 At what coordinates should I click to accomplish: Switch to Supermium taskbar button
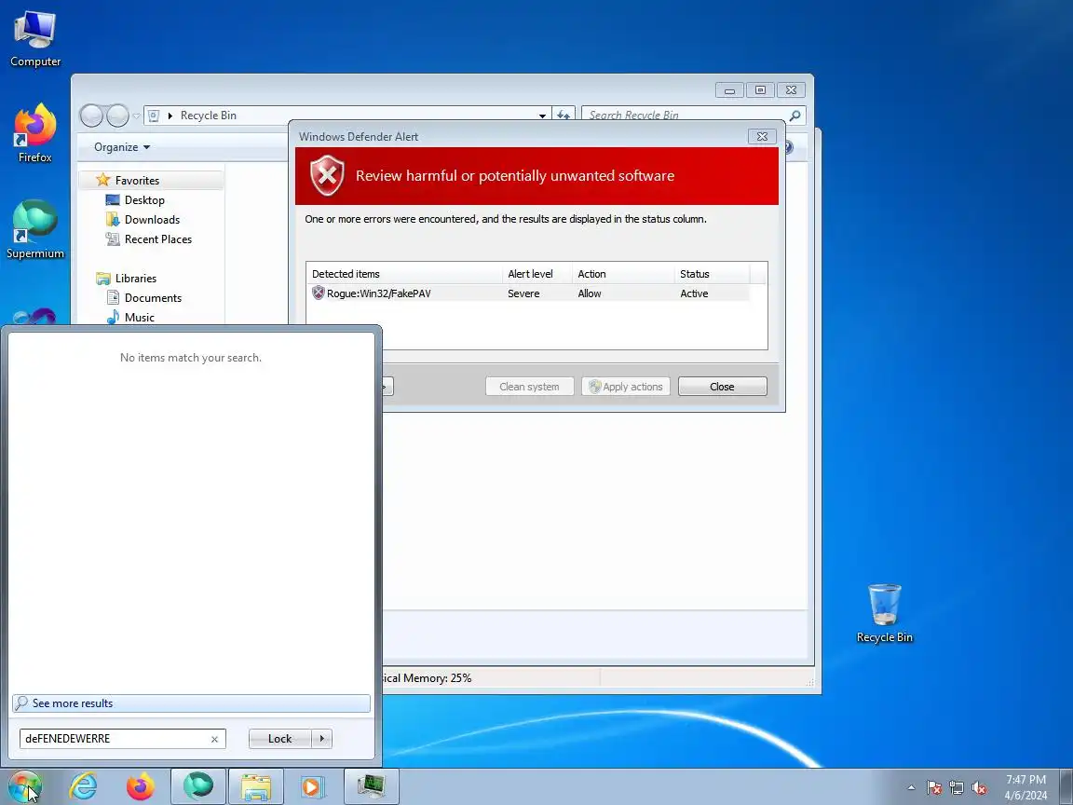pyautogui.click(x=197, y=786)
